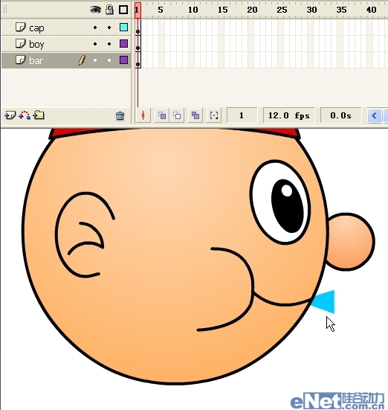Click frame 15 on timeline ruler
388x410 pixels.
[x=222, y=10]
